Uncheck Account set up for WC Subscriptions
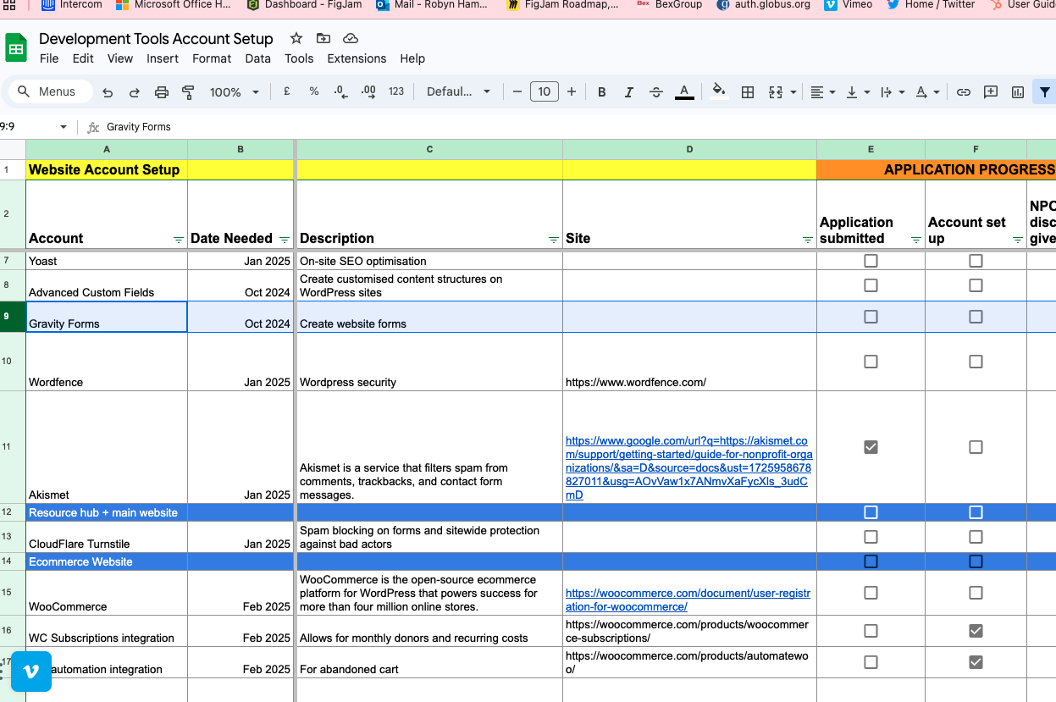 (x=976, y=630)
